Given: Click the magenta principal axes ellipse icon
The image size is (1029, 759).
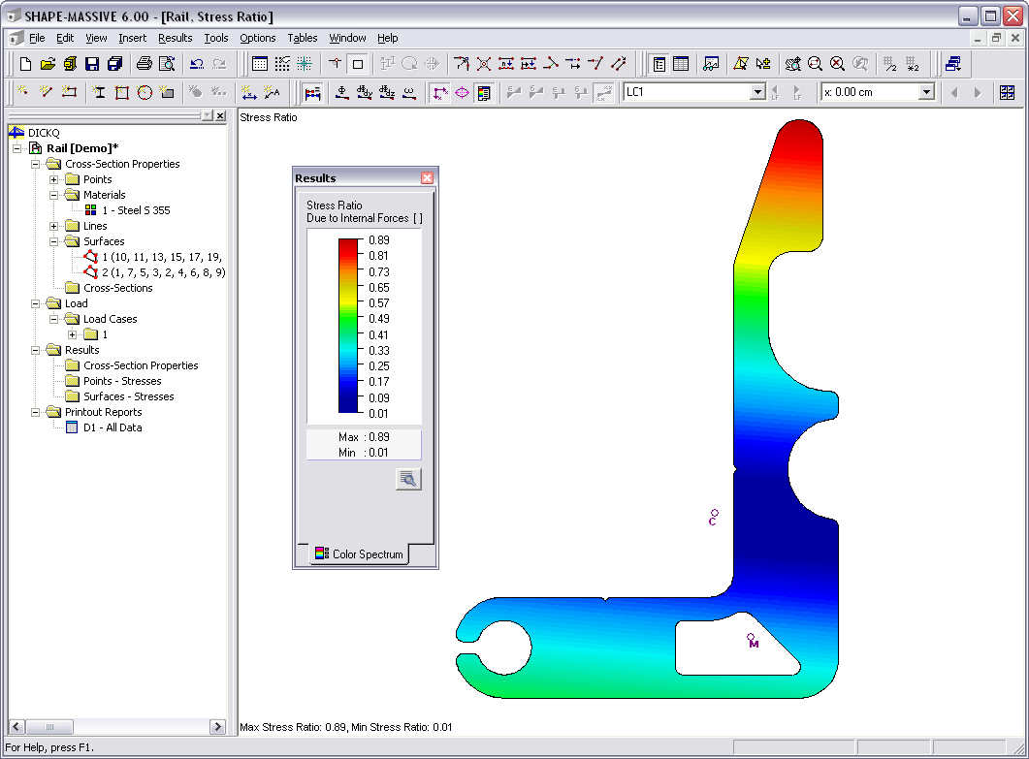Looking at the screenshot, I should pyautogui.click(x=462, y=92).
